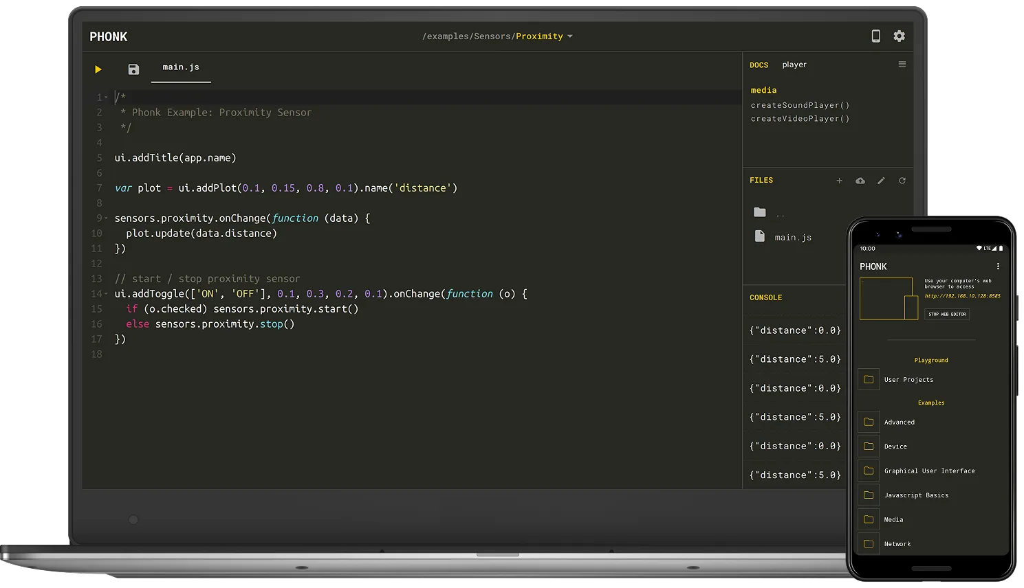Open the Media examples label on phone
This screenshot has height=588, width=1024.
pyautogui.click(x=893, y=520)
